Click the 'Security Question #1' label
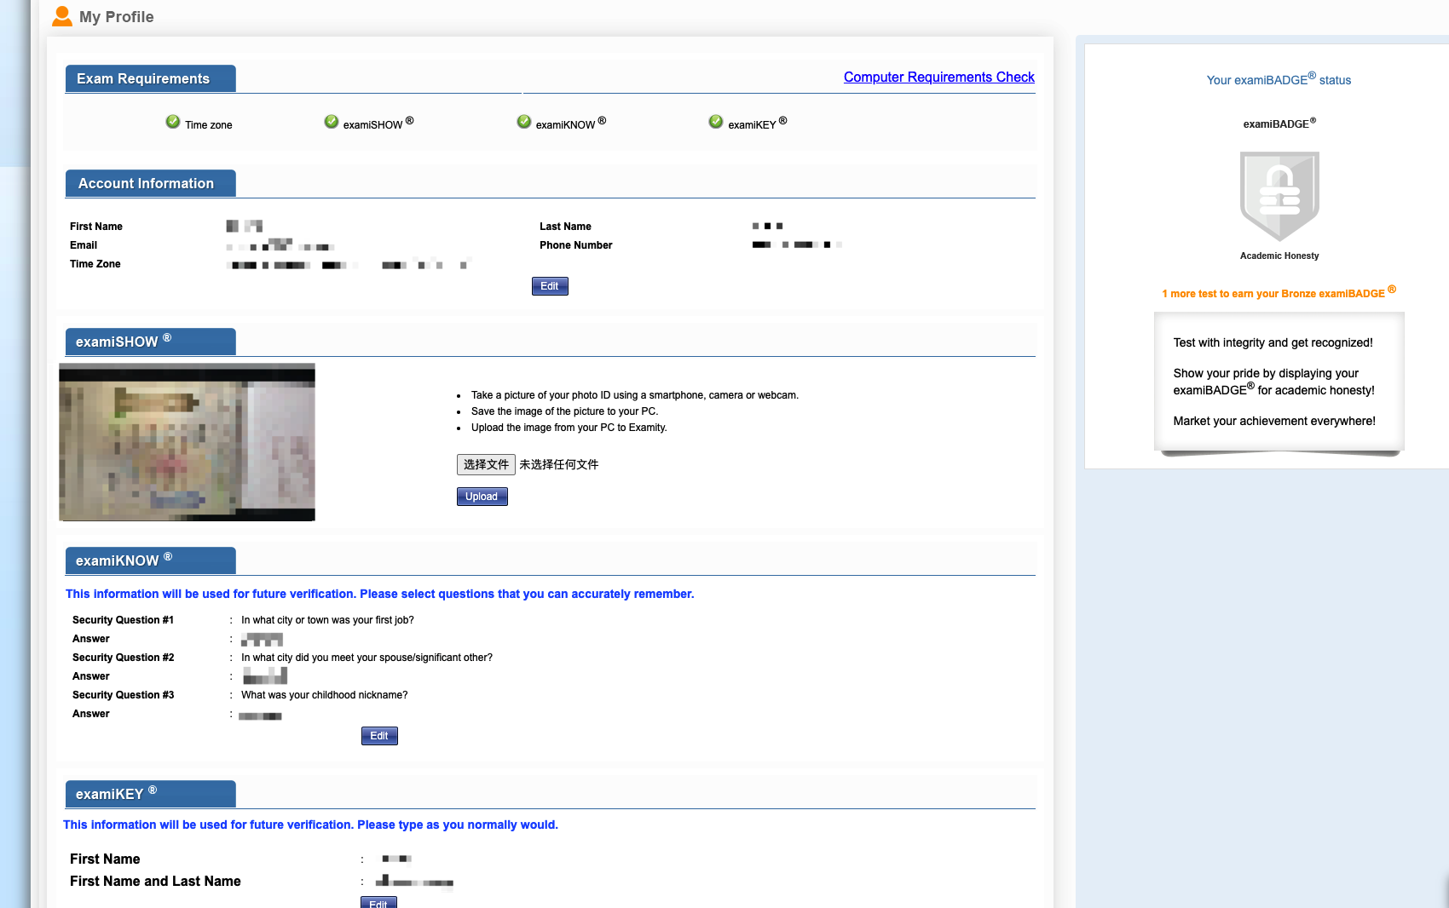 (x=123, y=620)
